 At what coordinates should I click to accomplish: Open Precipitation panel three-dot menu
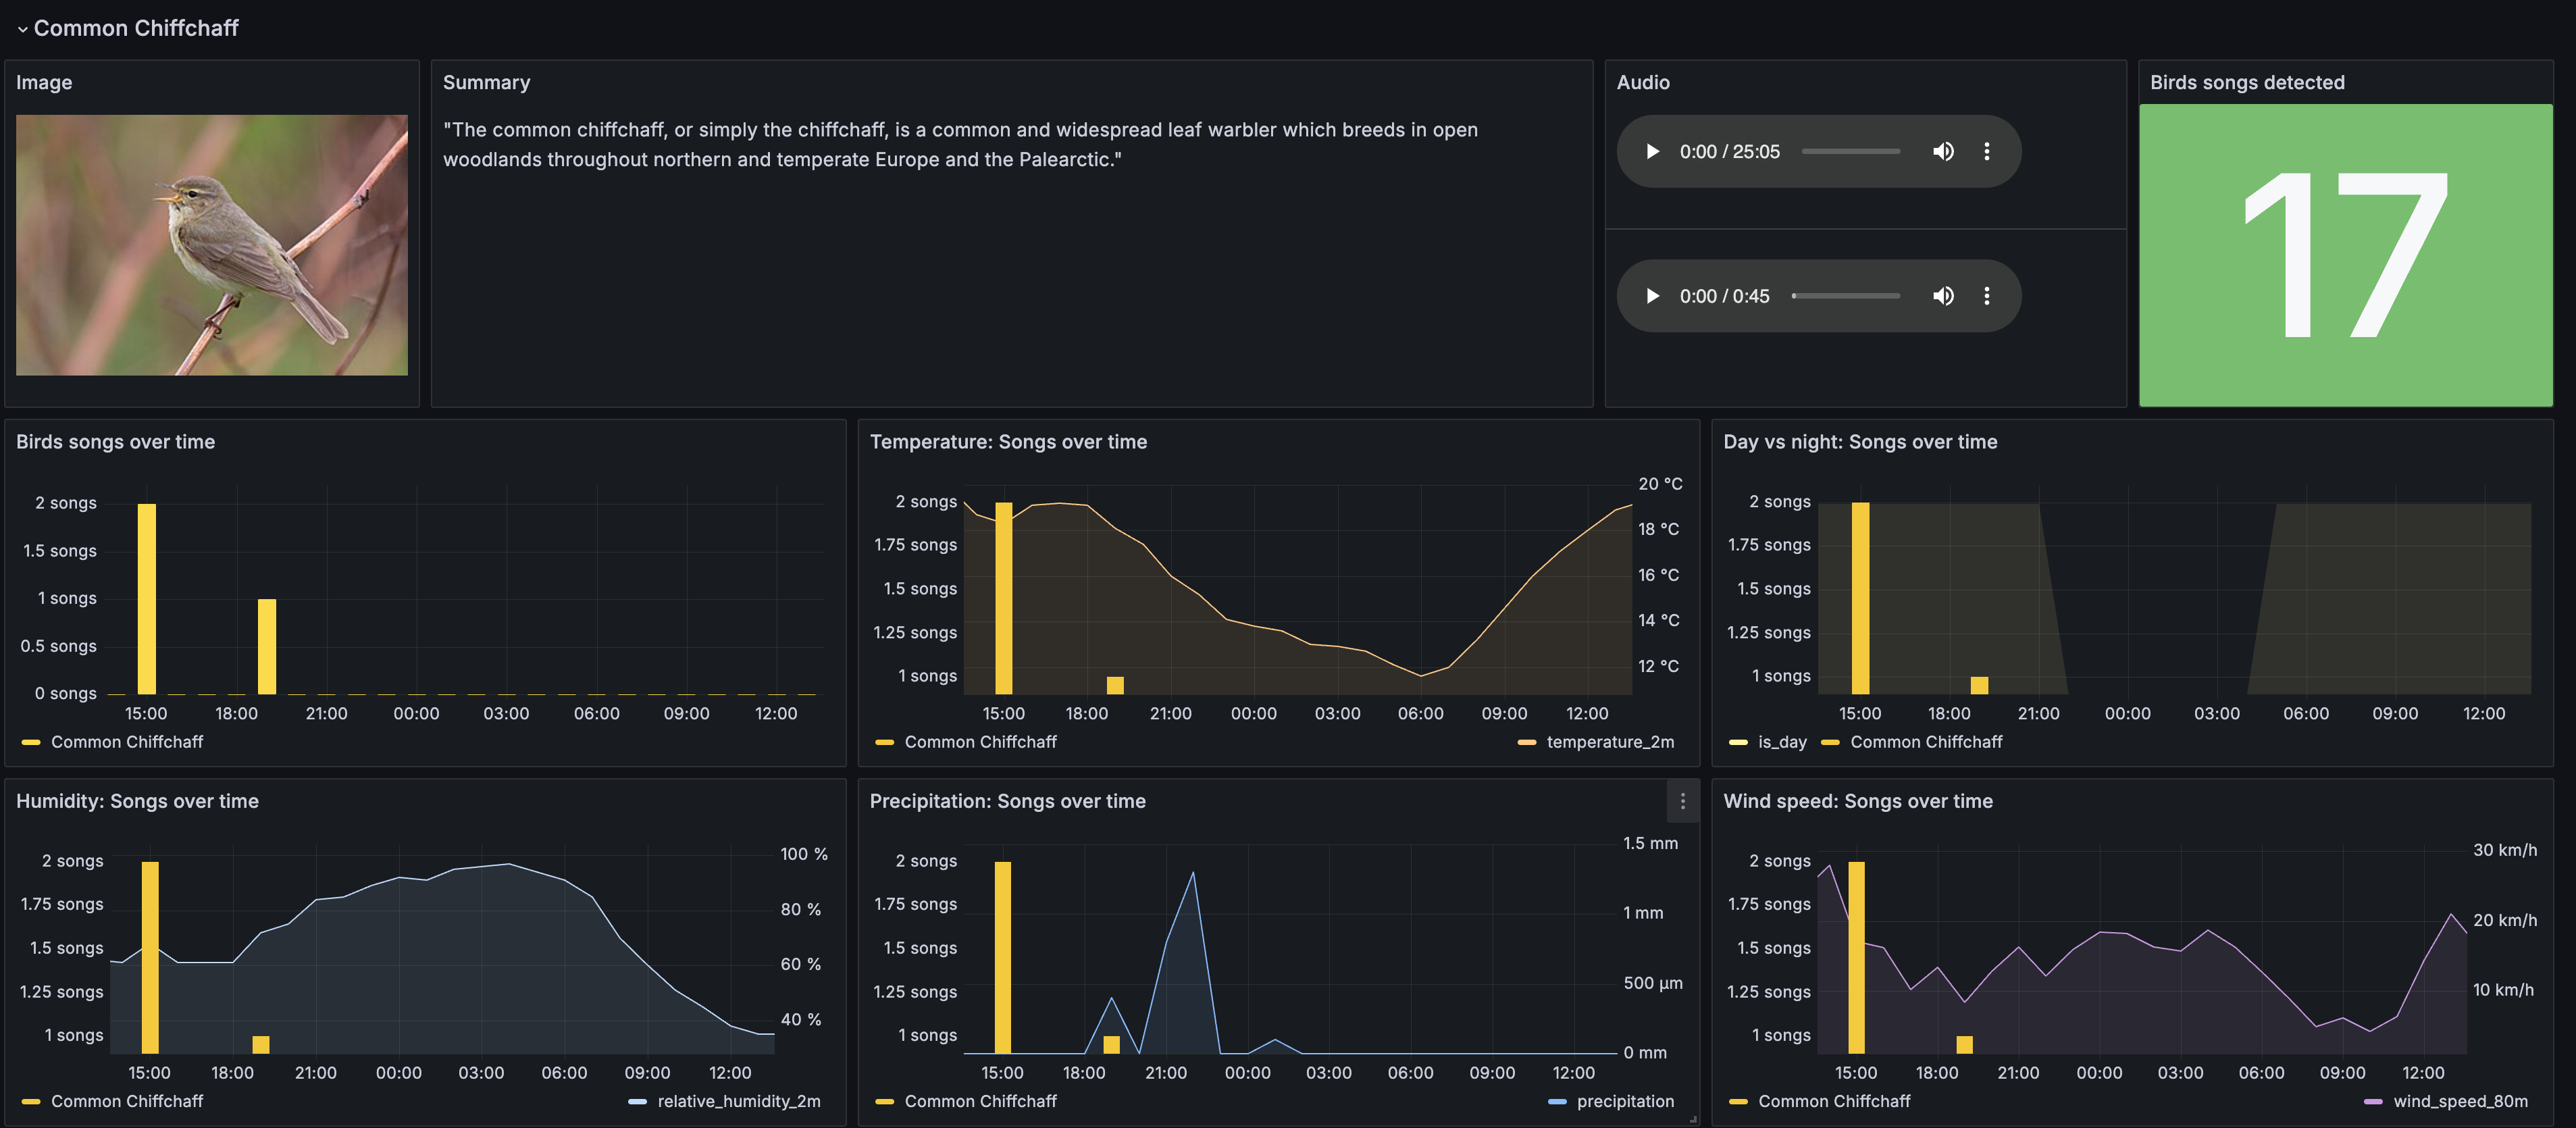1682,801
